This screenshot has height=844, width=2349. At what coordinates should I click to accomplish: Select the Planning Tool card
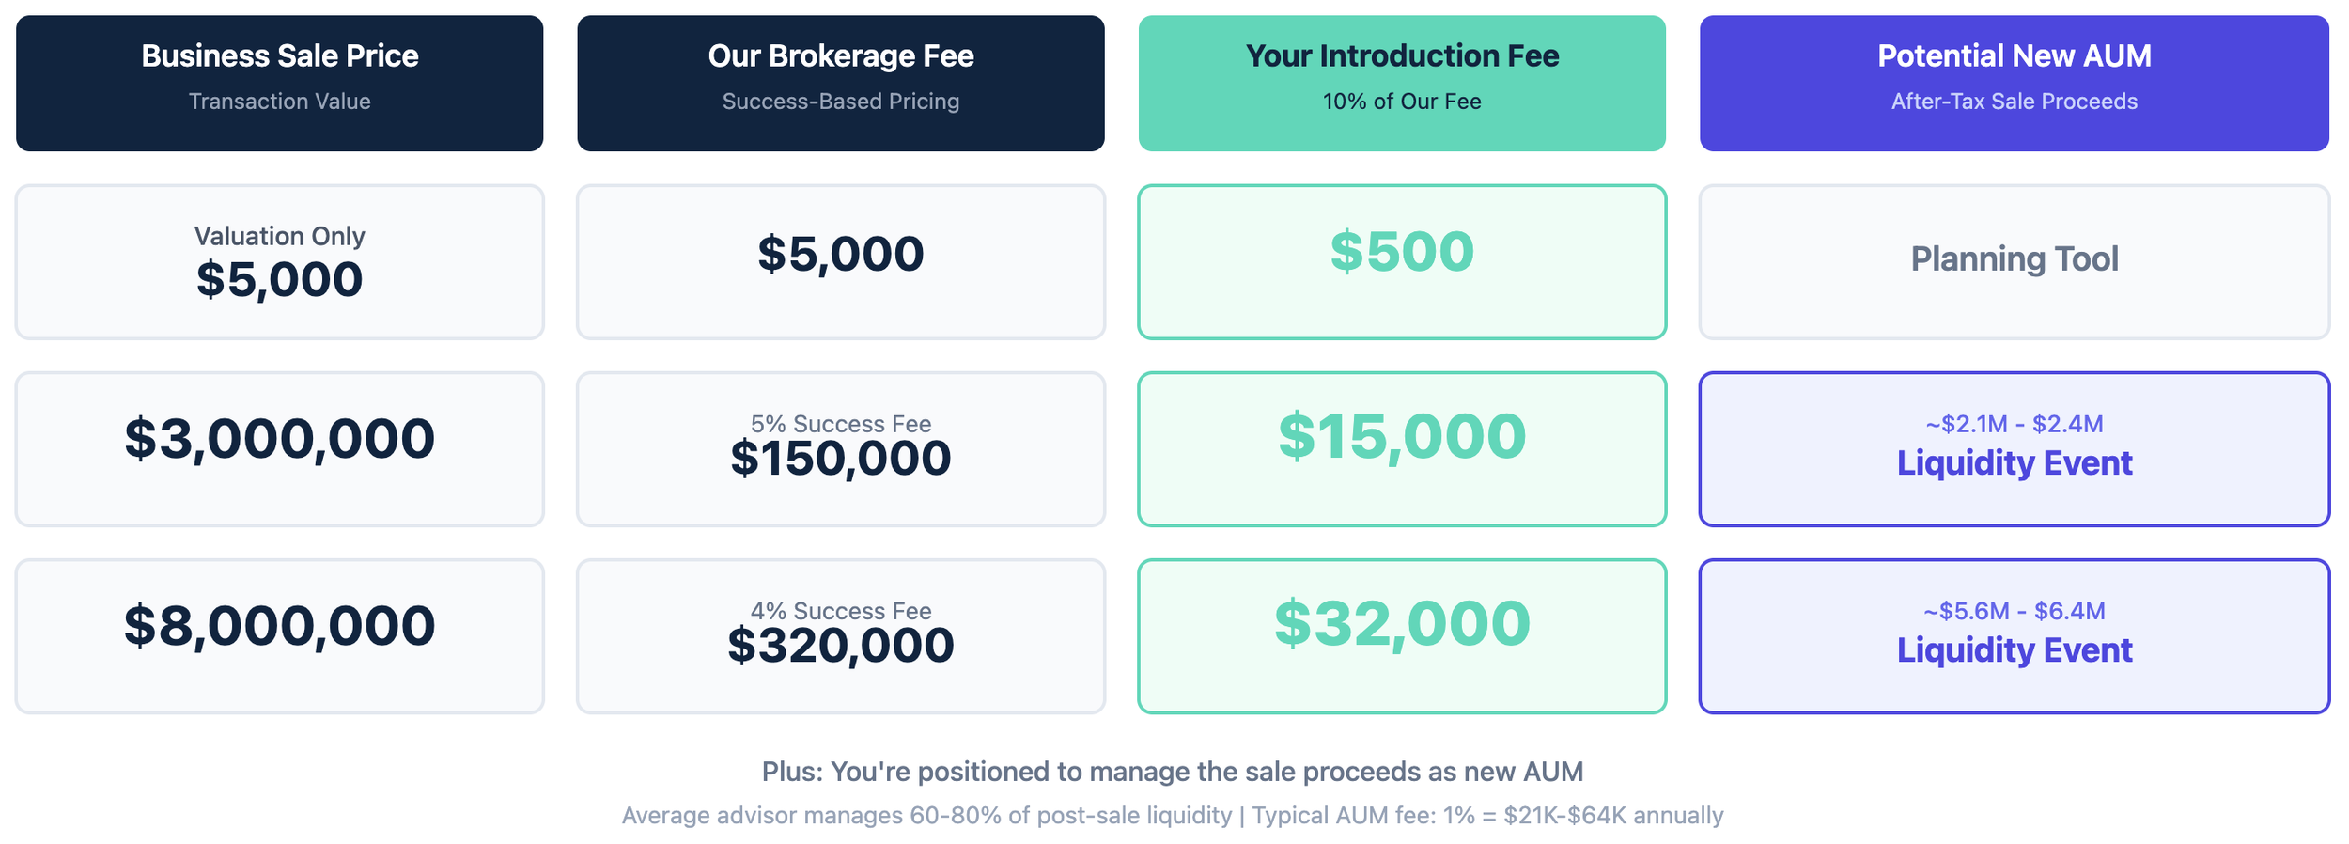(2015, 262)
